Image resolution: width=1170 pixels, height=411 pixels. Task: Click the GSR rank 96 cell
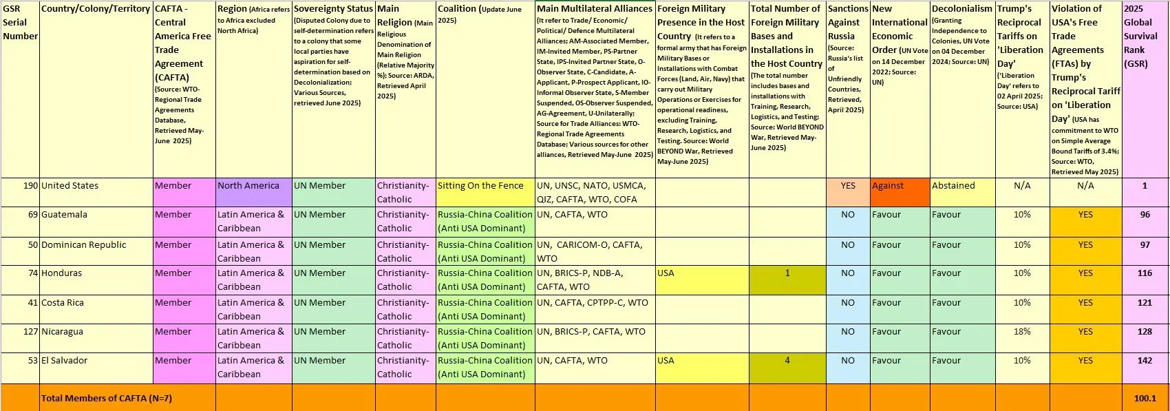(x=1145, y=222)
